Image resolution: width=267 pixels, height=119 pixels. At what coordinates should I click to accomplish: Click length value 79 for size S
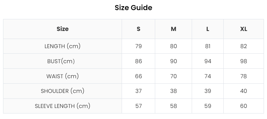139,46
